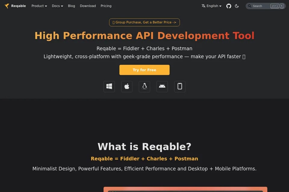The width and height of the screenshot is (289, 192).
Task: Click the 'High Performance API Development Tool' headline
Action: point(144,36)
